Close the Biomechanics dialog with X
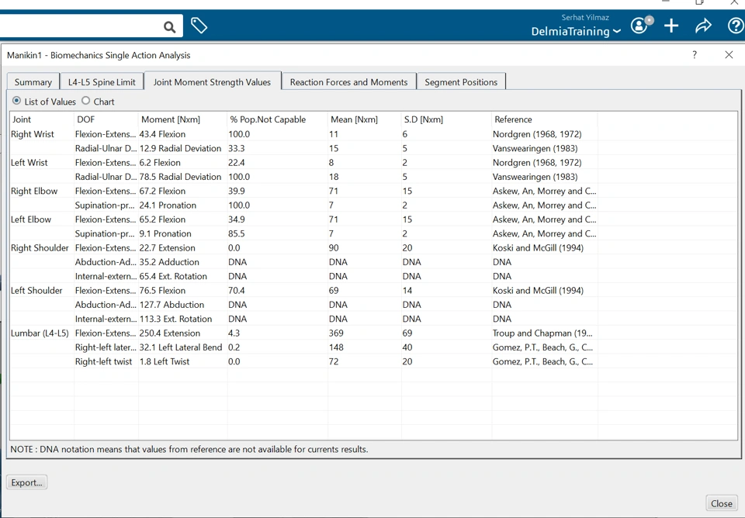This screenshot has height=518, width=745. 729,55
